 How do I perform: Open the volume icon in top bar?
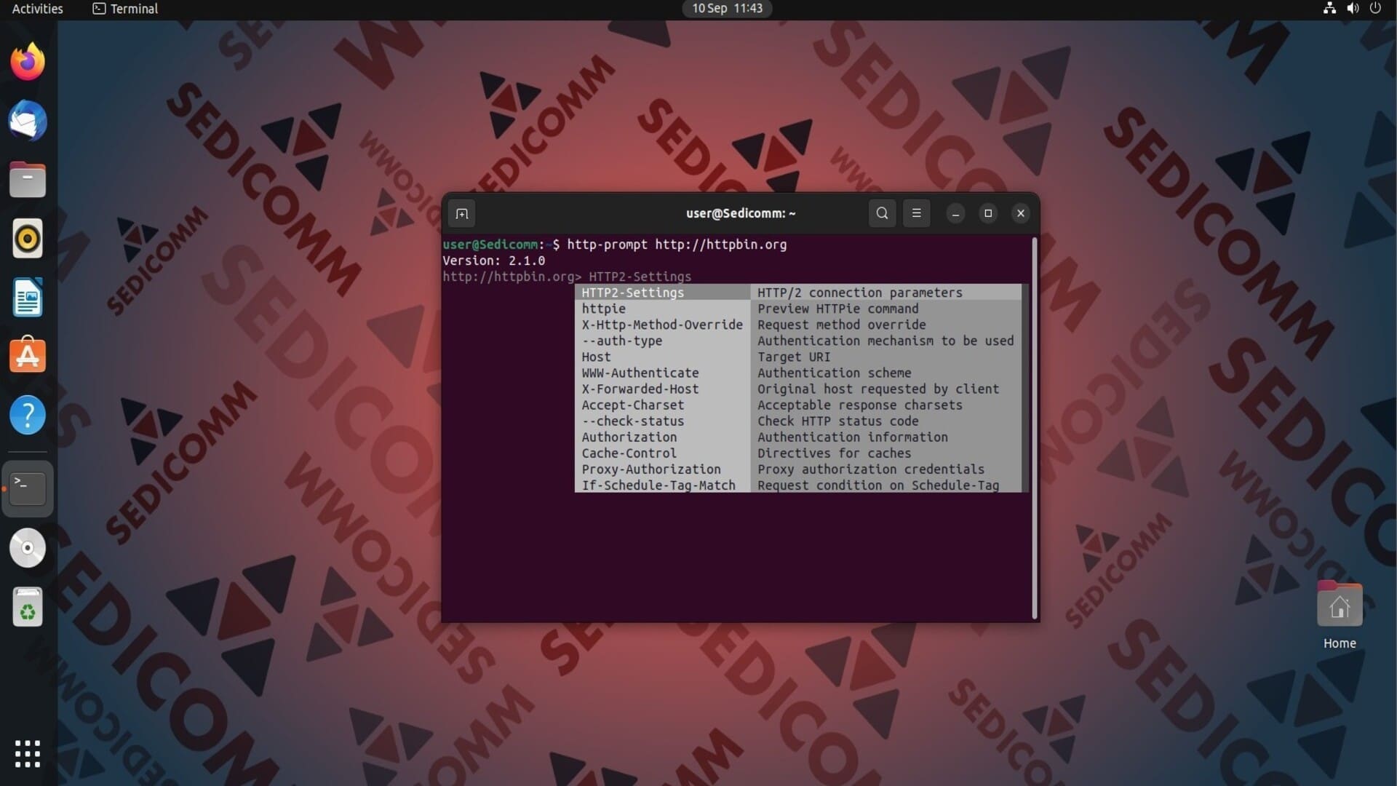click(x=1353, y=9)
